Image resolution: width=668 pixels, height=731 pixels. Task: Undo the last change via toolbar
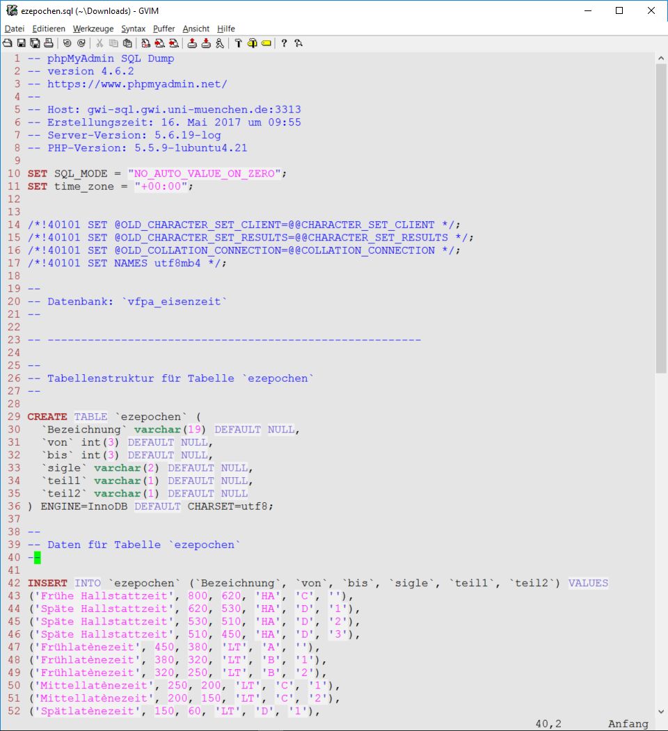pyautogui.click(x=67, y=43)
